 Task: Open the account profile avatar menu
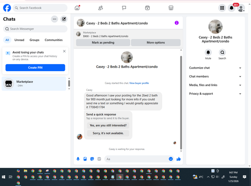(x=241, y=8)
